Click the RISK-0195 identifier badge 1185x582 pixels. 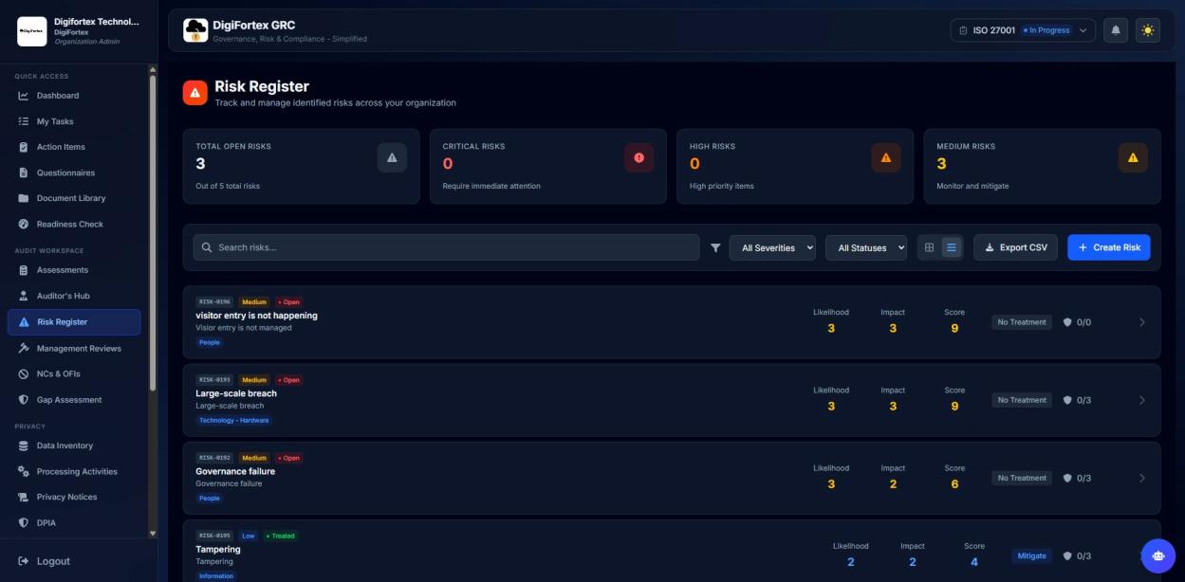(x=214, y=536)
